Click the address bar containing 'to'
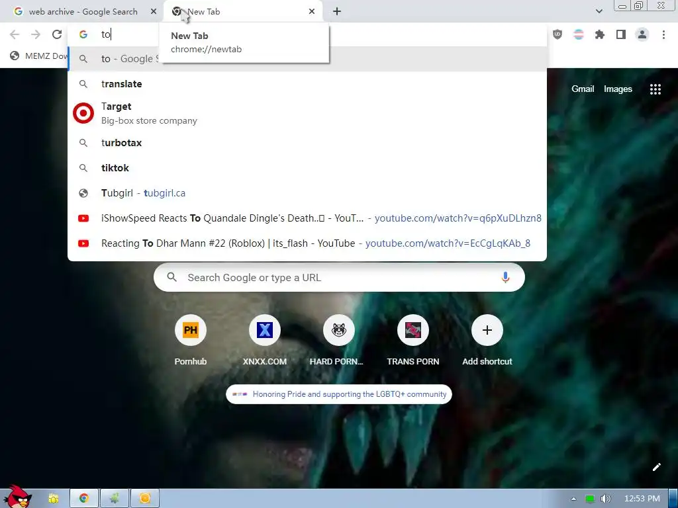The height and width of the screenshot is (508, 678). [307, 34]
